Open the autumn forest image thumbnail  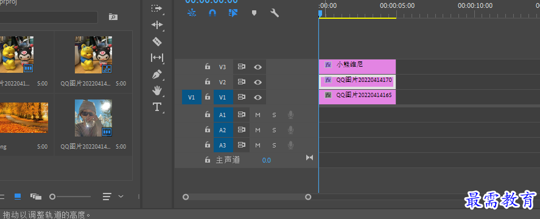(24, 118)
